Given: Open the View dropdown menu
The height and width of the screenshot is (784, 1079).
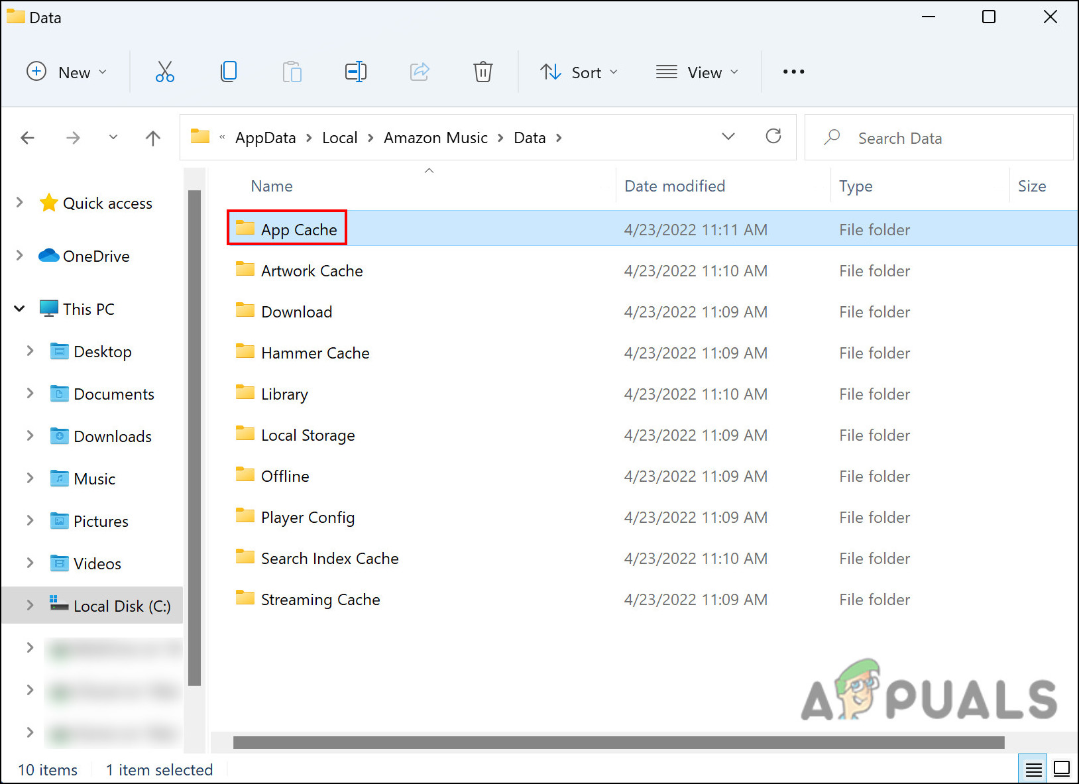Looking at the screenshot, I should click(x=697, y=72).
